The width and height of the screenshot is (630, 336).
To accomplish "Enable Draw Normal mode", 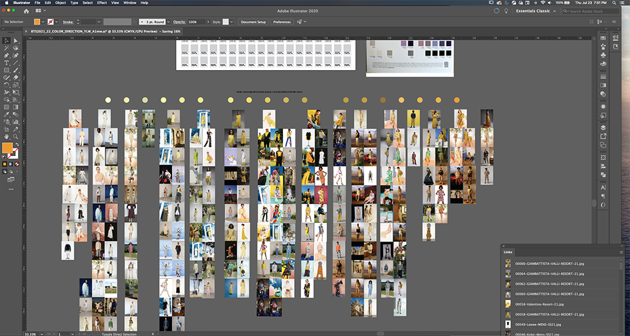I will coord(5,171).
